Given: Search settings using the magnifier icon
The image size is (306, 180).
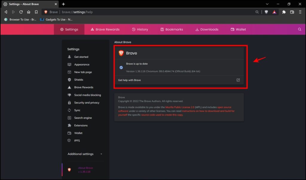Looking at the screenshot, I should coord(299,30).
